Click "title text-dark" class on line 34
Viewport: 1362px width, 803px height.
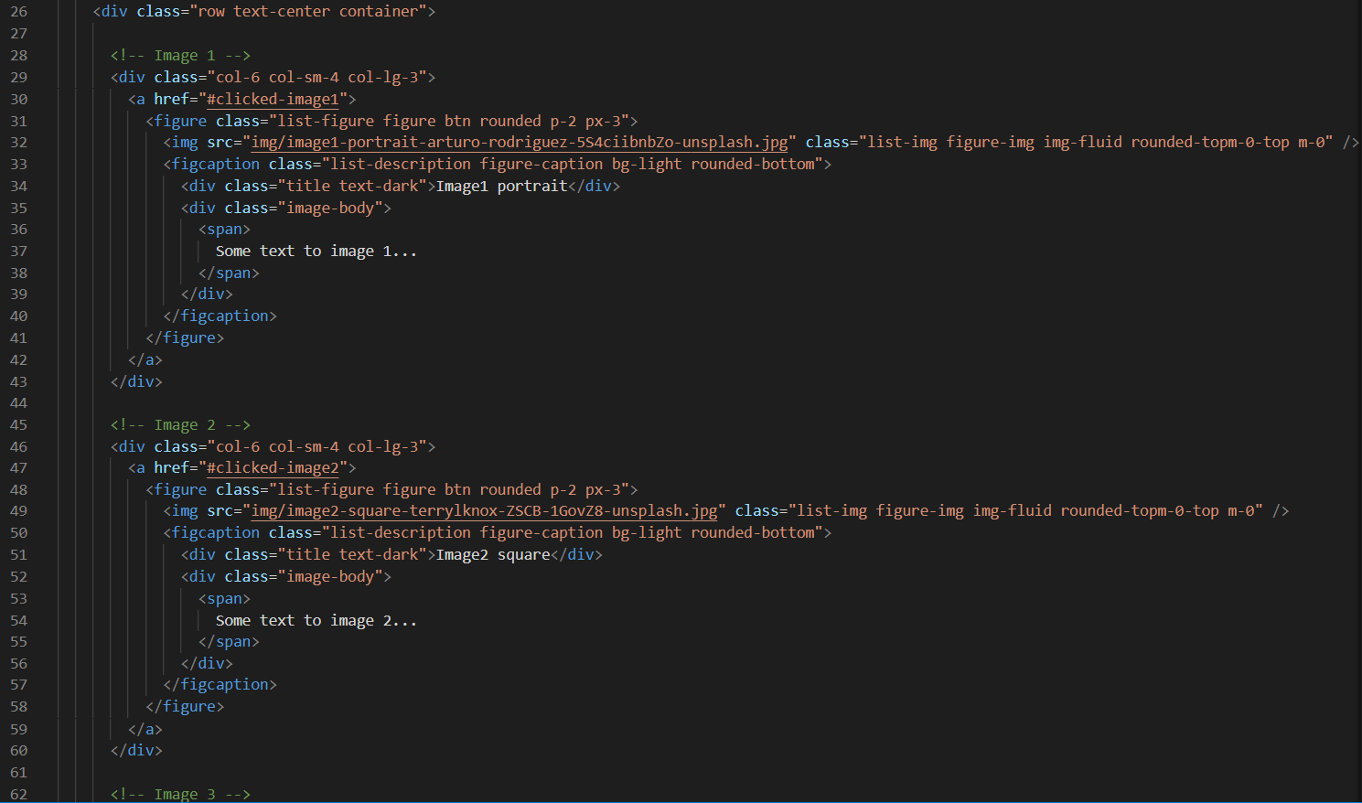352,186
